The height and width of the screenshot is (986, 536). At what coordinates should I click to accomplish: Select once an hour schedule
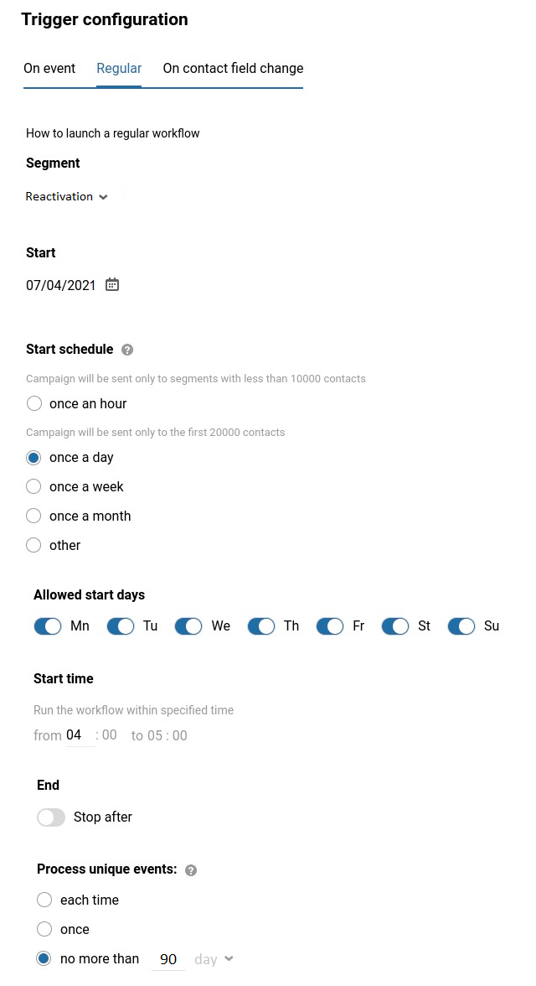33,404
